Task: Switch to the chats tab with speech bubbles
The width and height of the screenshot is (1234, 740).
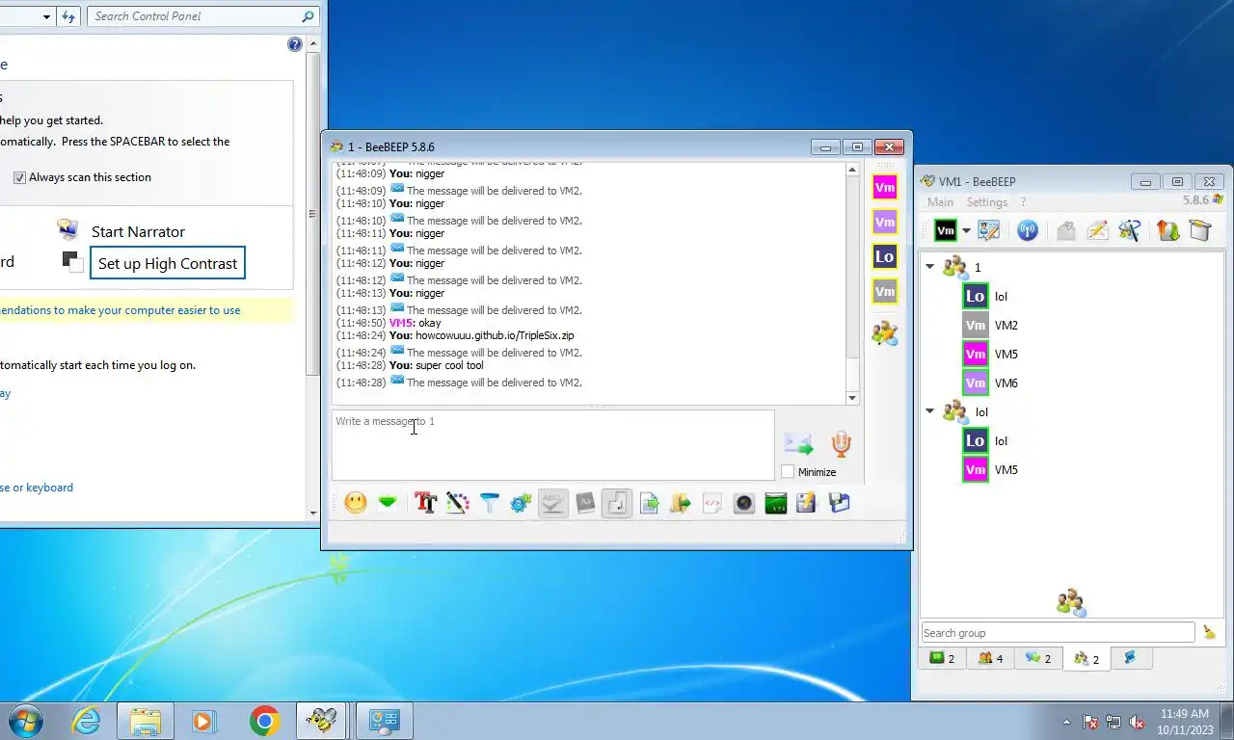Action: point(1038,658)
